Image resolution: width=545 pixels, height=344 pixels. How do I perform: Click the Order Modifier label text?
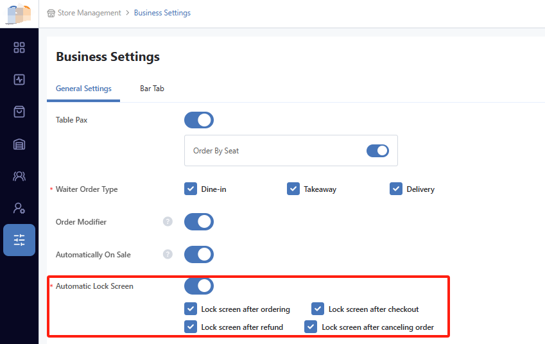pyautogui.click(x=81, y=221)
